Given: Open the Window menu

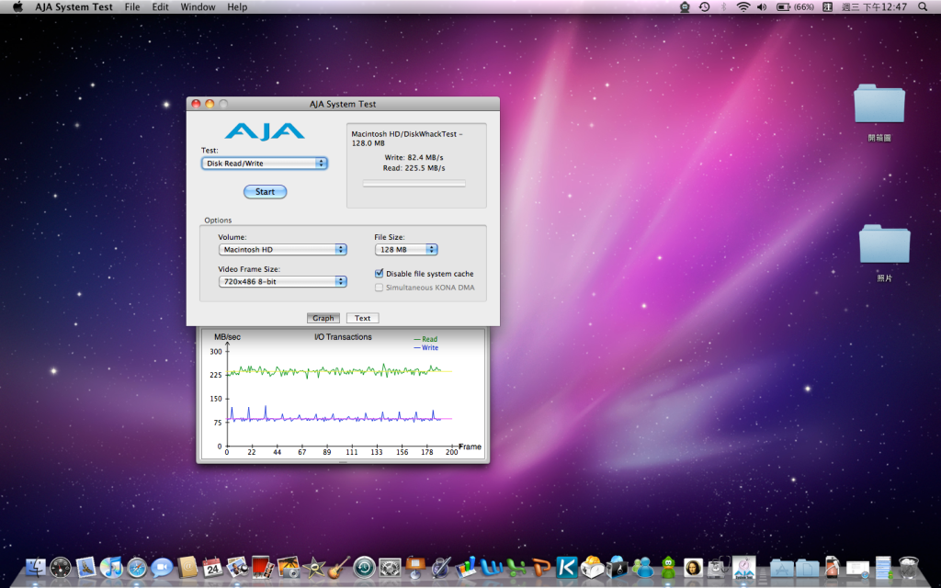Looking at the screenshot, I should click(x=198, y=7).
